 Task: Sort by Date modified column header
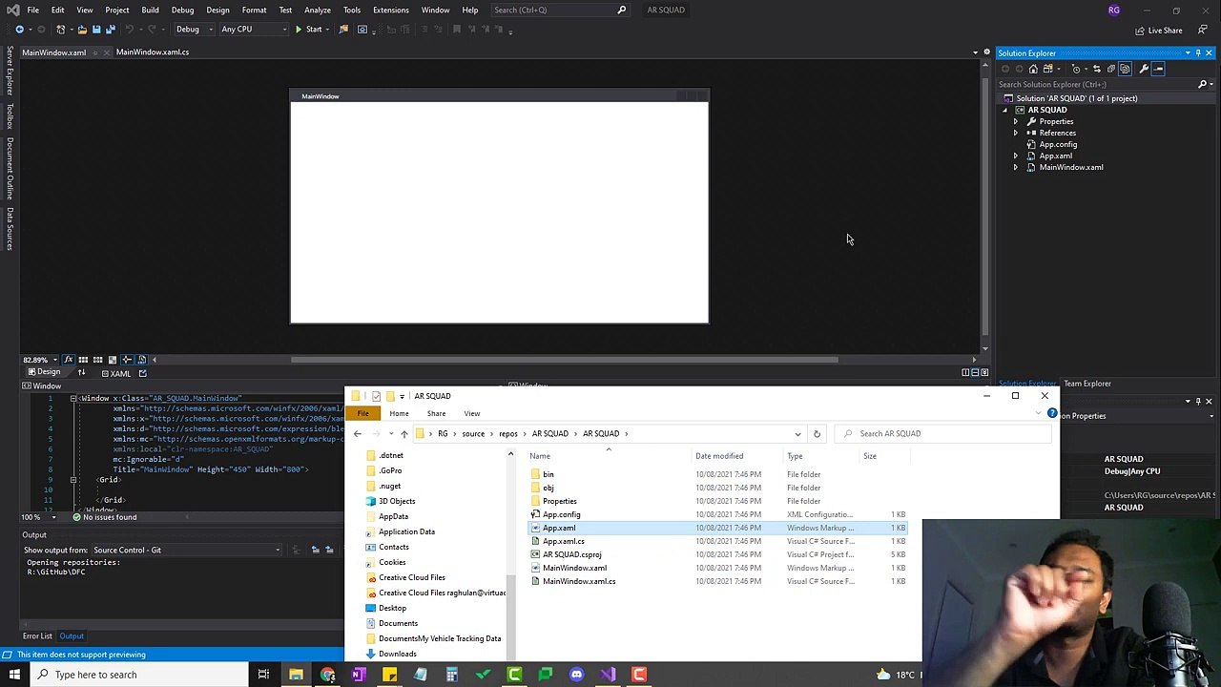point(719,456)
